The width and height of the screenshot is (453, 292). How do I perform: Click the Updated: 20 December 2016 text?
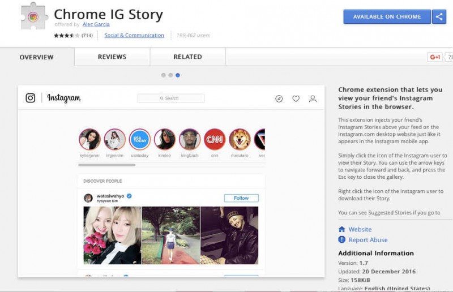coord(377,272)
